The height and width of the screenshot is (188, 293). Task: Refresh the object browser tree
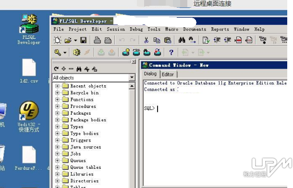pyautogui.click(x=56, y=69)
